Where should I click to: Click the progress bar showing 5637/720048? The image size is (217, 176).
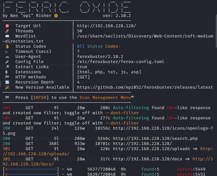coord(30,169)
